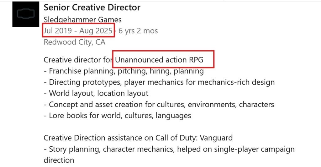Select the Redwood City, CA location
This screenshot has width=321, height=167.
pos(75,42)
